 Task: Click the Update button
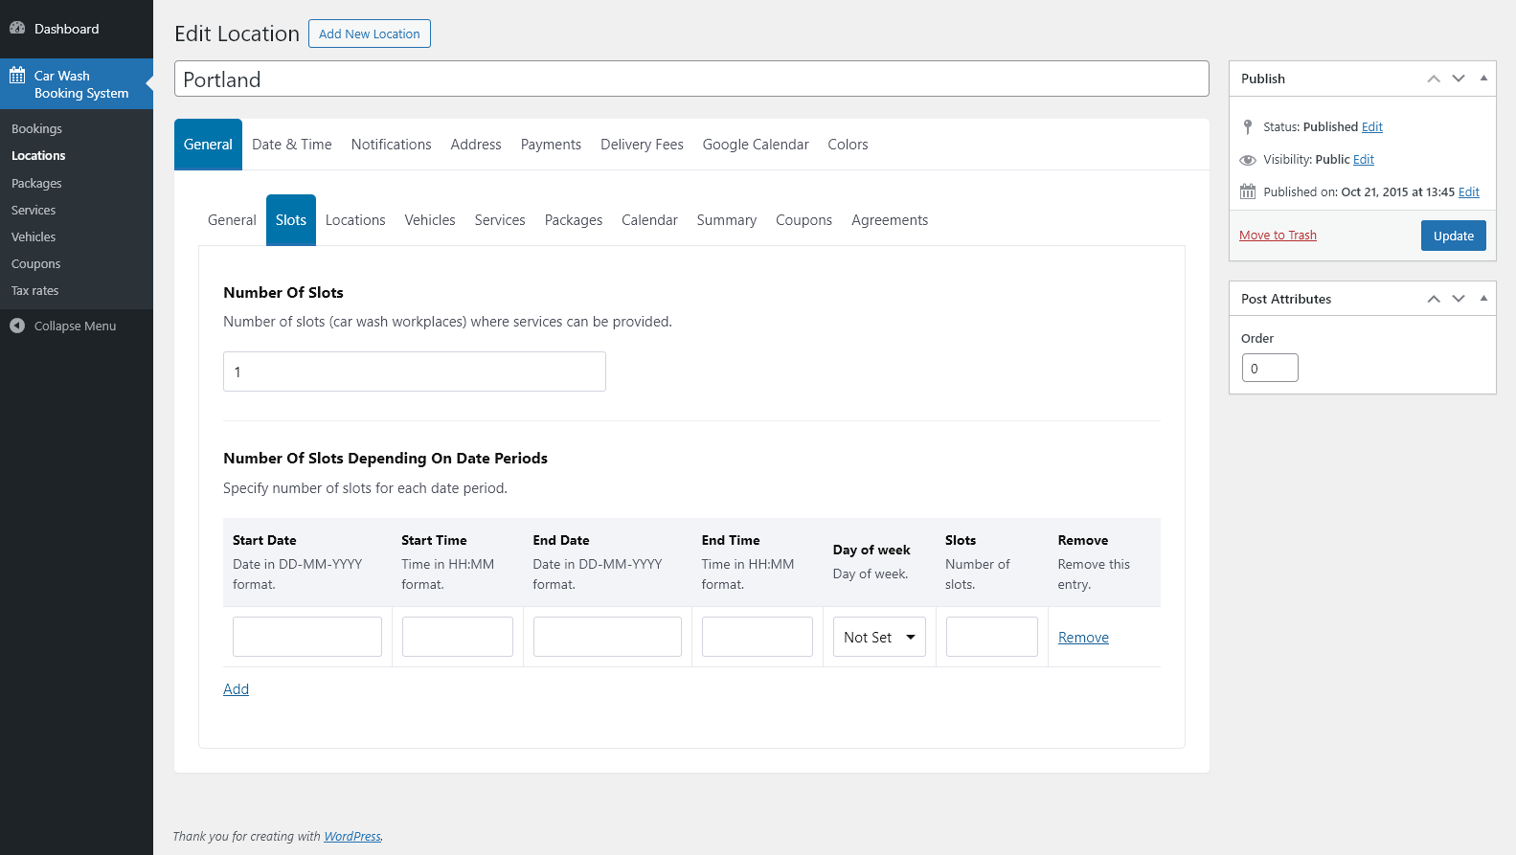tap(1453, 236)
